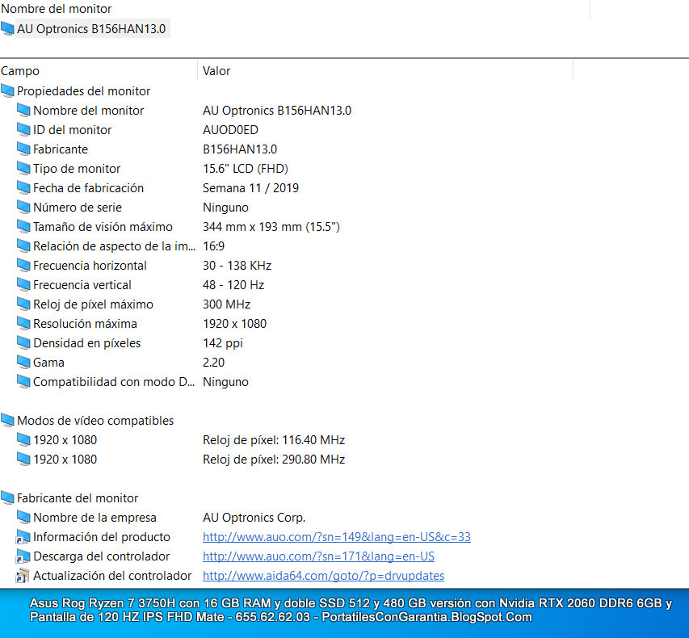Click the Valor column header

tap(216, 71)
